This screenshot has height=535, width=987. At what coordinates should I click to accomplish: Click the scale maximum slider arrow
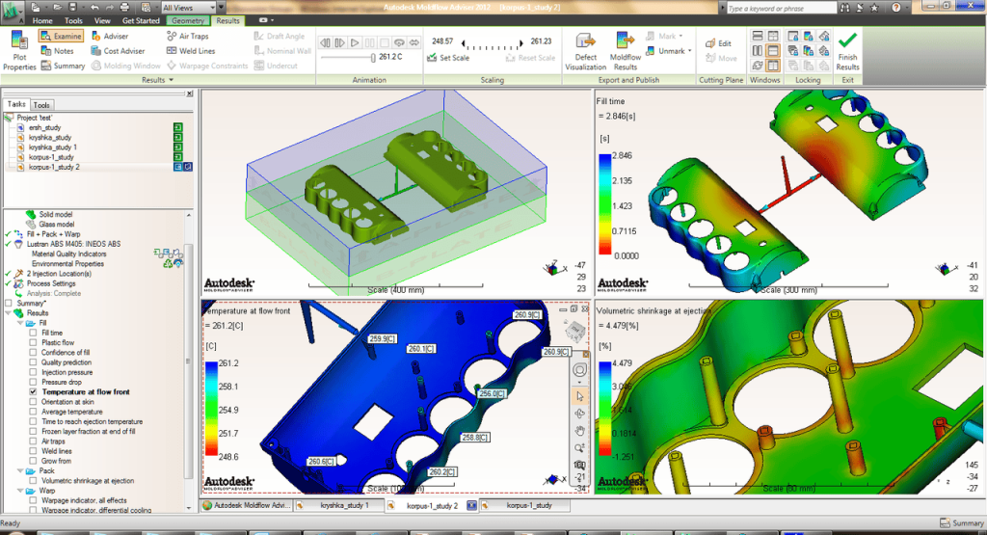(520, 43)
